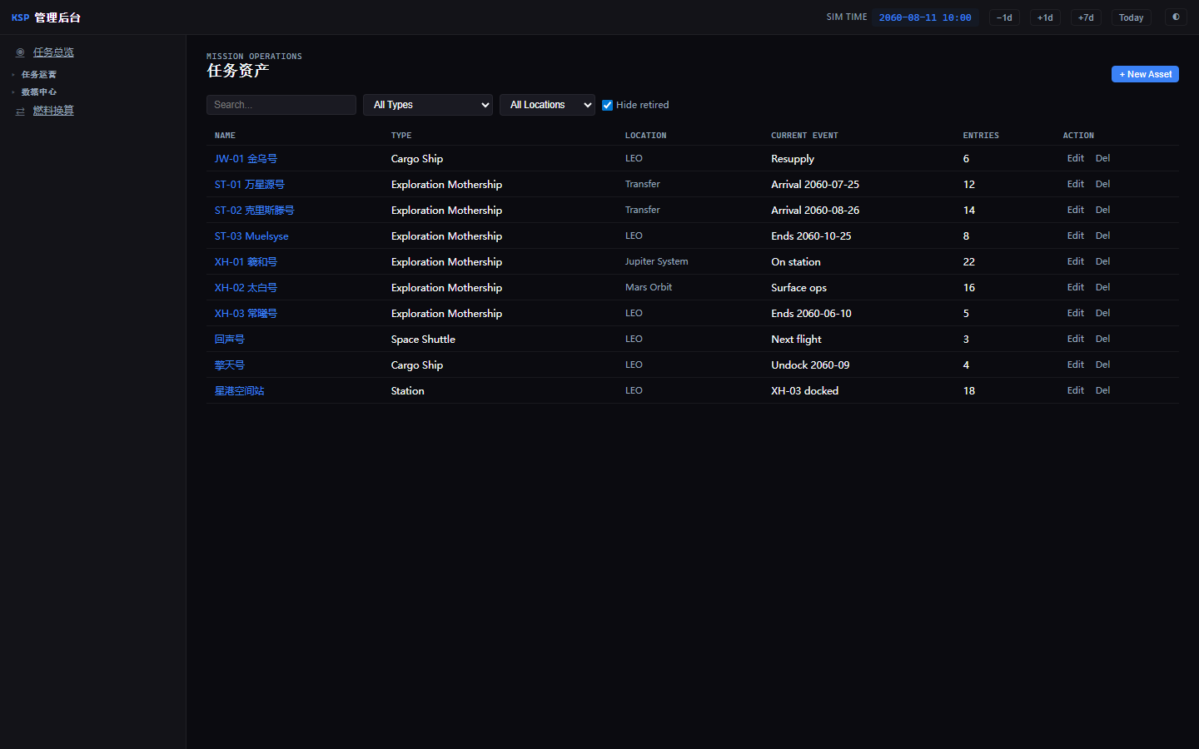This screenshot has width=1199, height=749.
Task: Edit the XH-03 row
Action: click(1076, 313)
